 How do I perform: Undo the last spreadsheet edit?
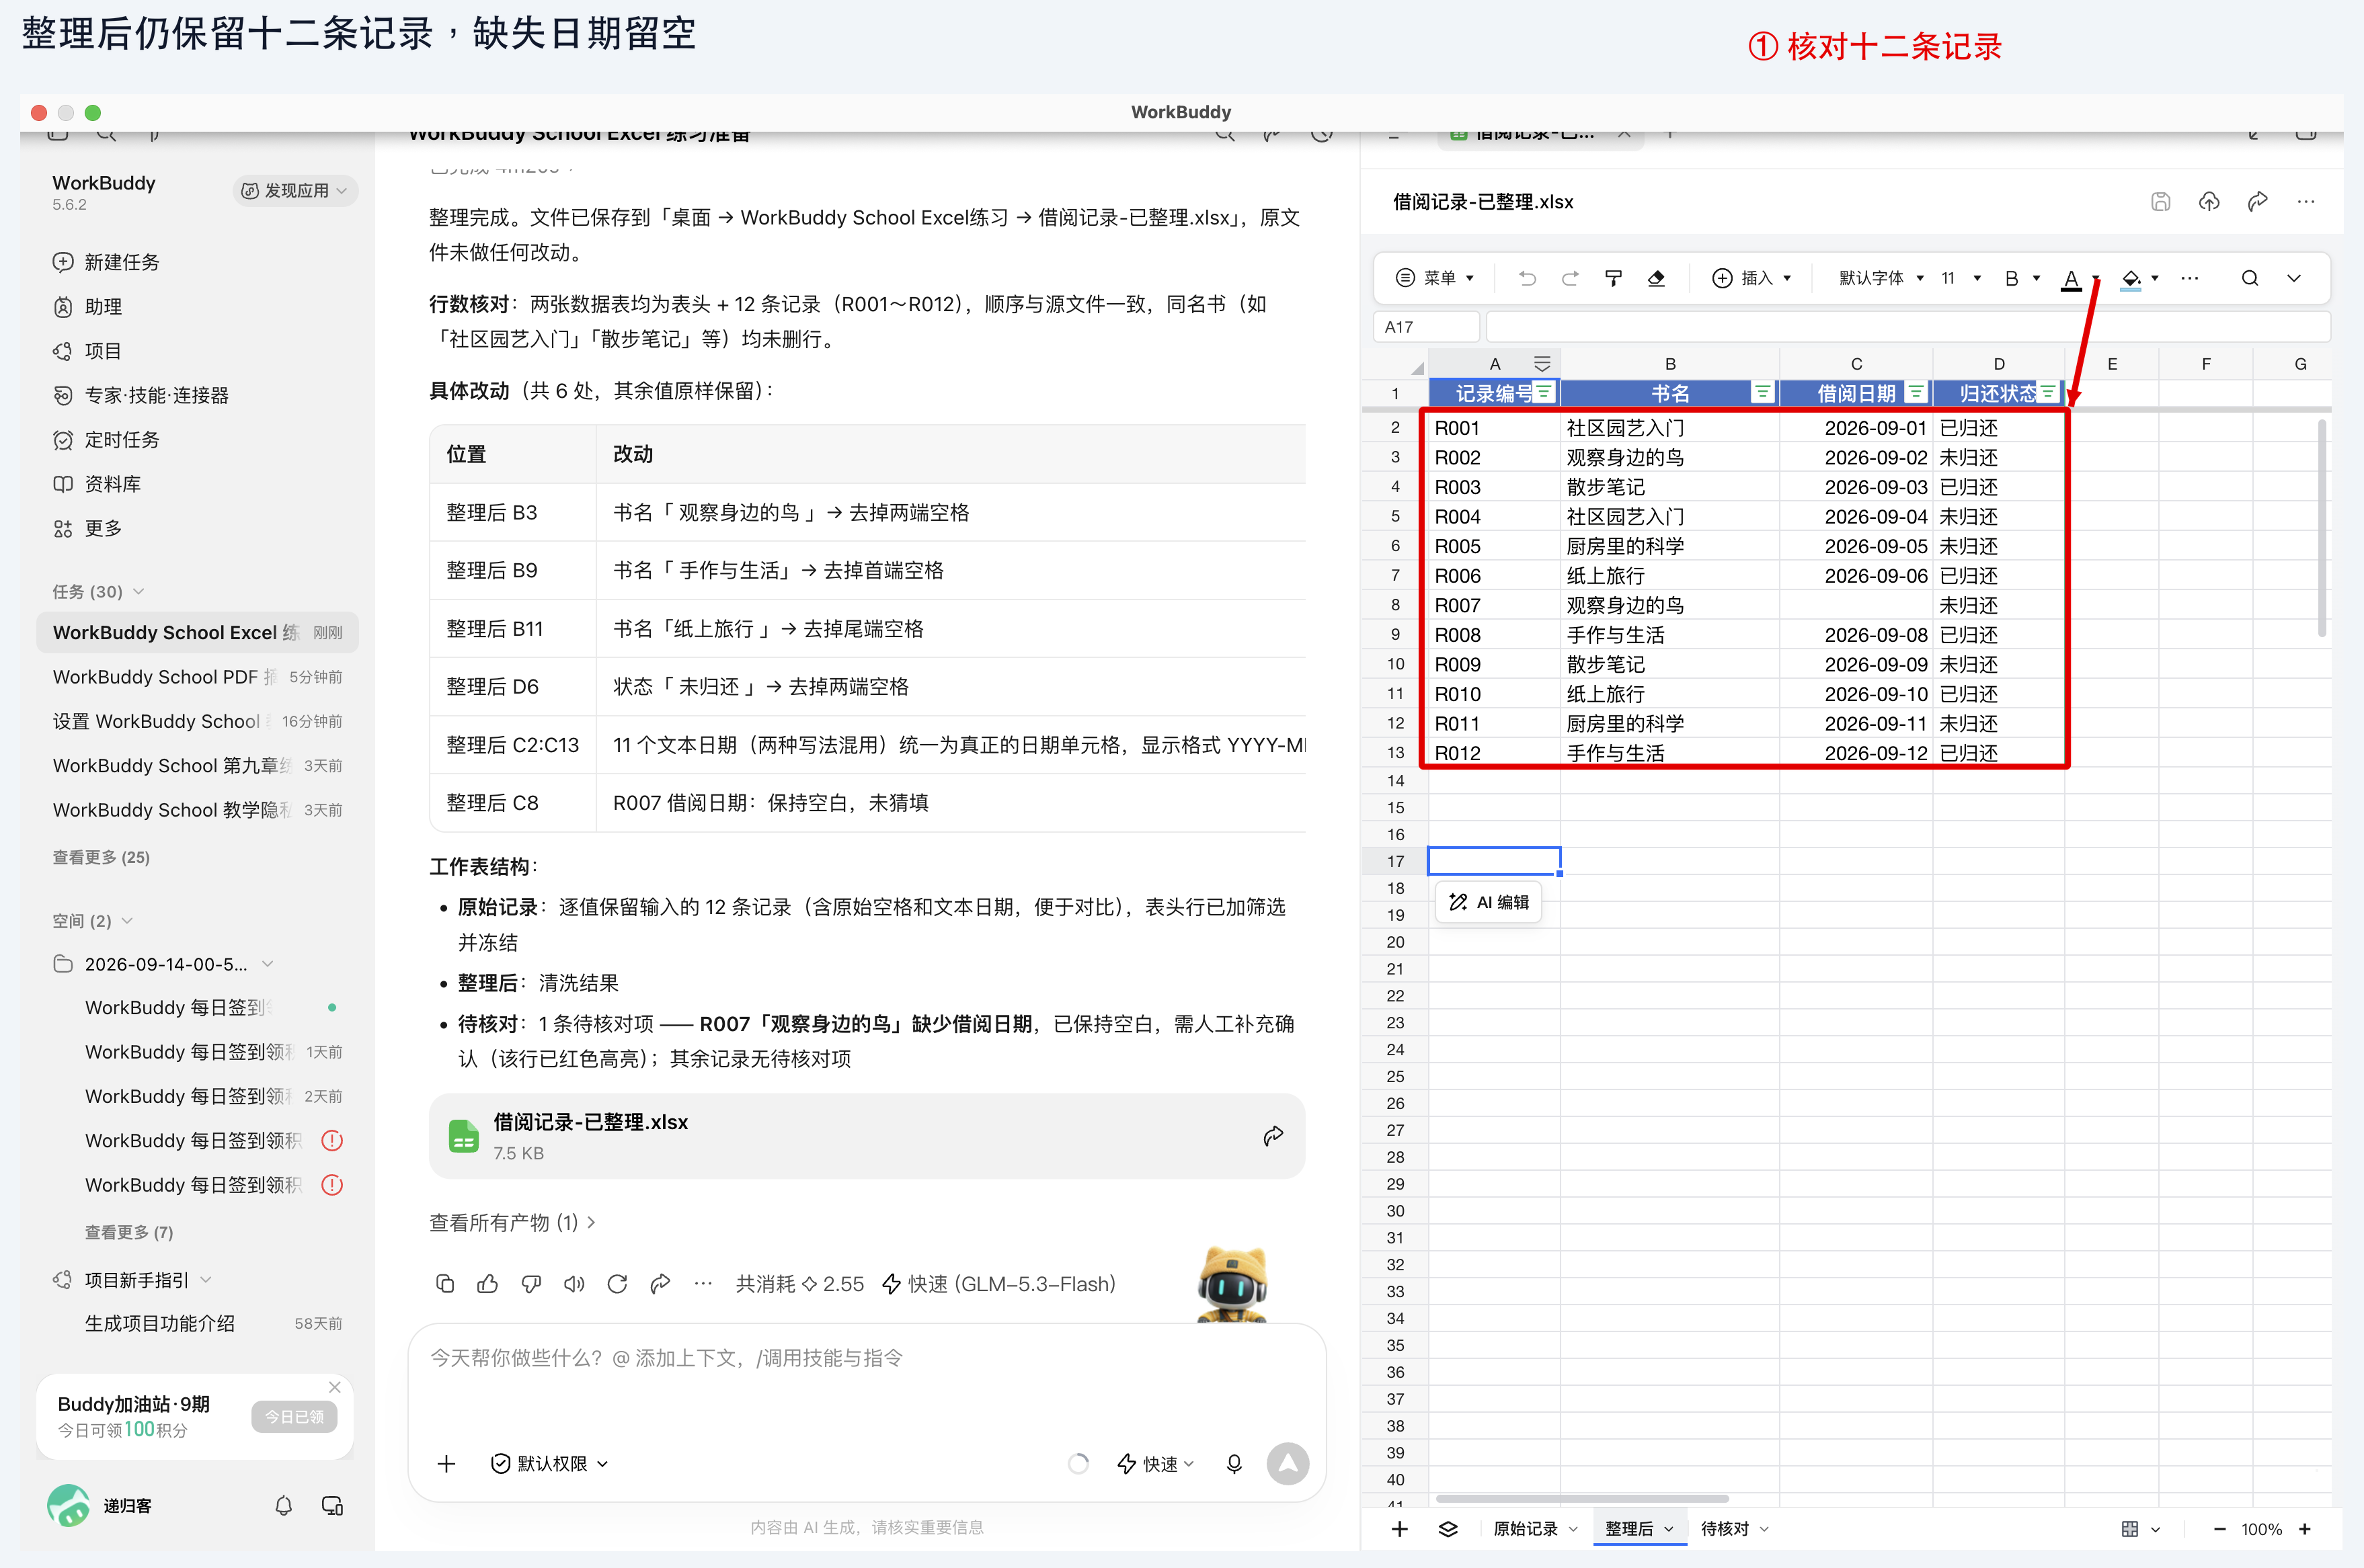point(1528,278)
